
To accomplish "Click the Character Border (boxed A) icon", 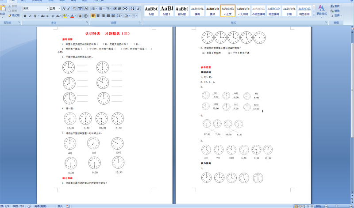I will tap(86, 8).
